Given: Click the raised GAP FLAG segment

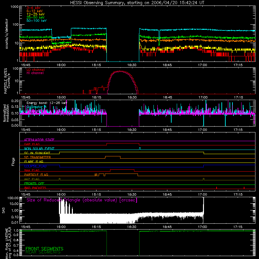Looking at the screenshot, I should pos(123,143).
